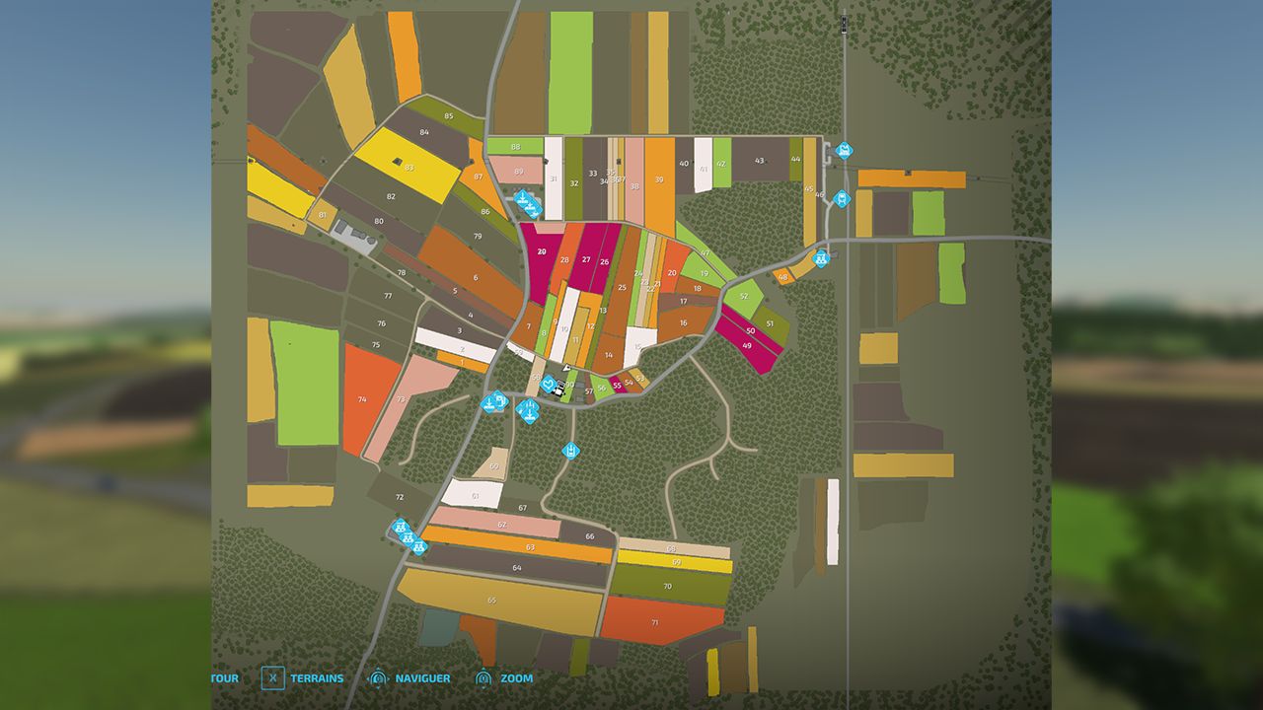This screenshot has width=1263, height=710.
Task: Select the orange-red field 71
Action: pyautogui.click(x=659, y=621)
